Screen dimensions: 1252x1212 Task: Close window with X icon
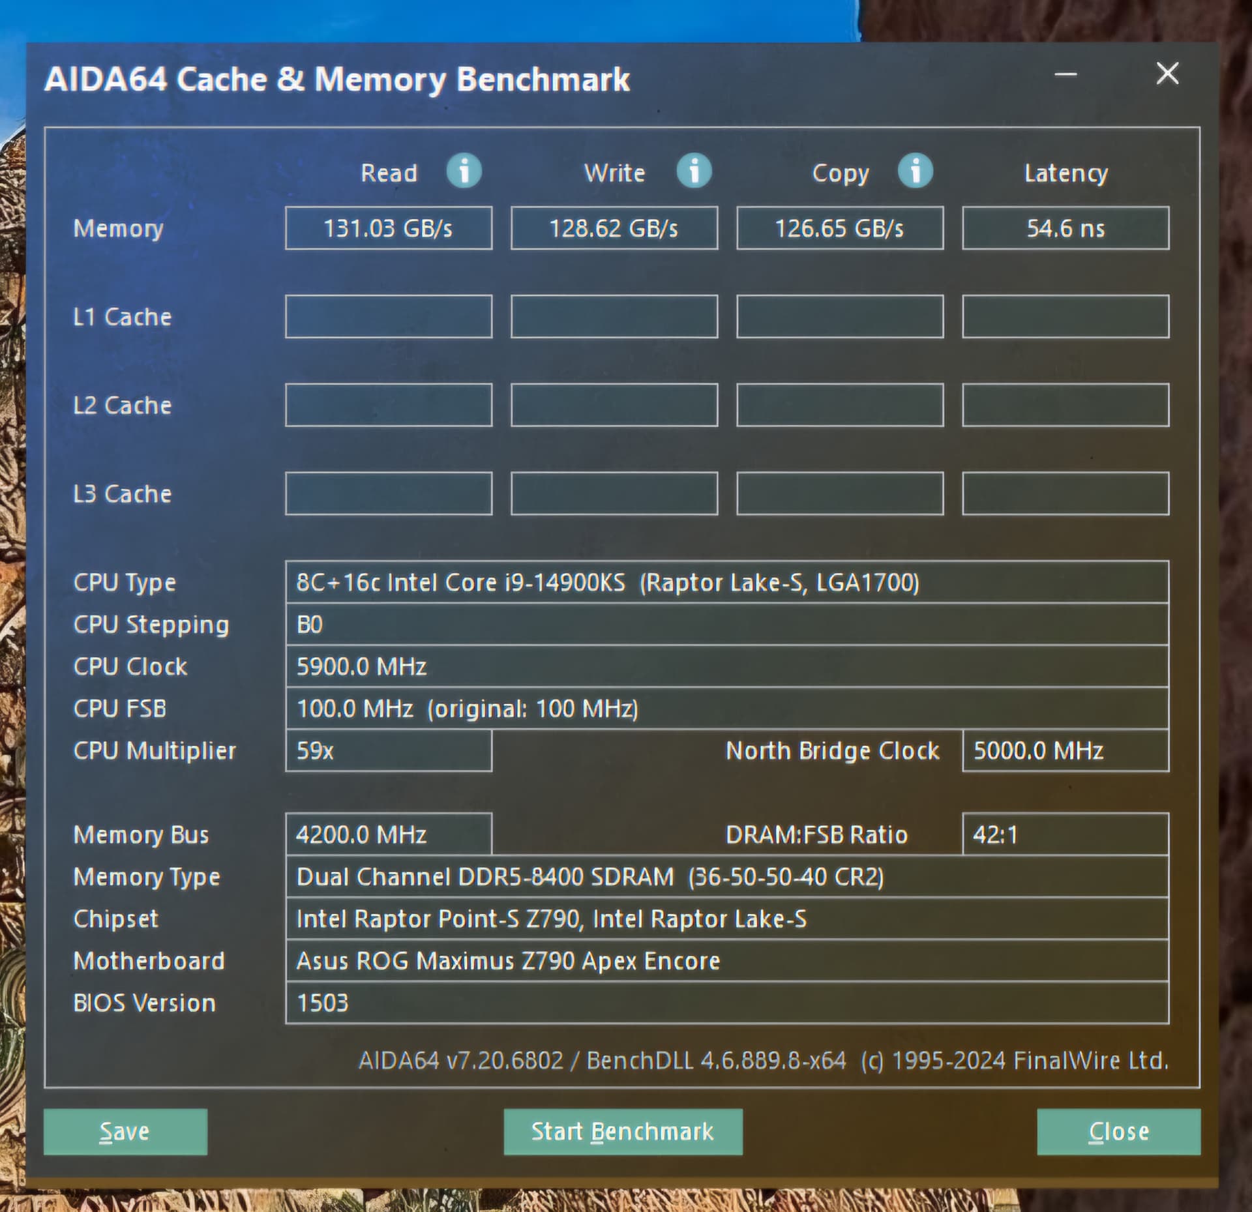[x=1167, y=74]
